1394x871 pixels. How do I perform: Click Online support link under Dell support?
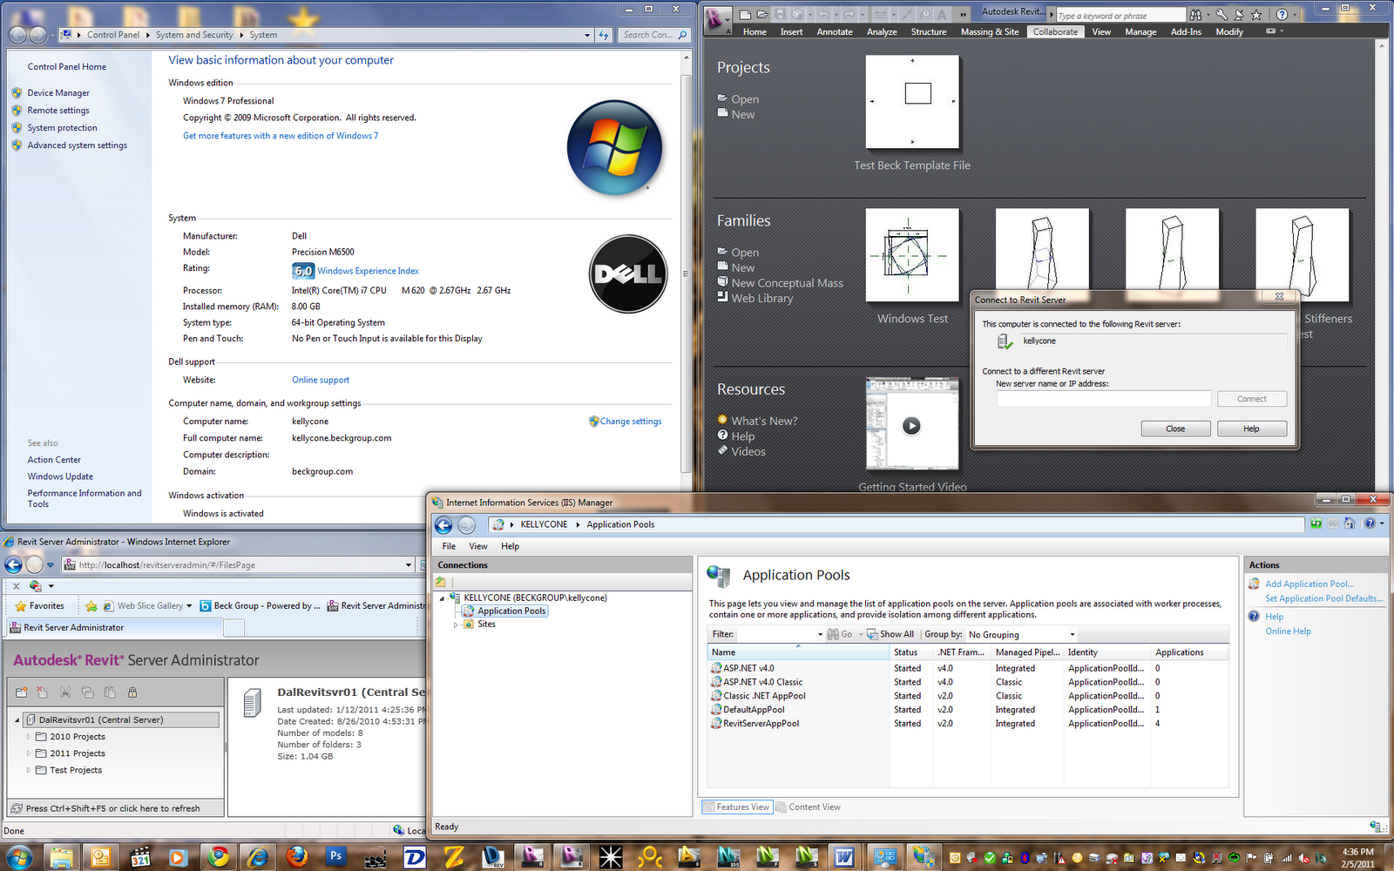coord(321,381)
